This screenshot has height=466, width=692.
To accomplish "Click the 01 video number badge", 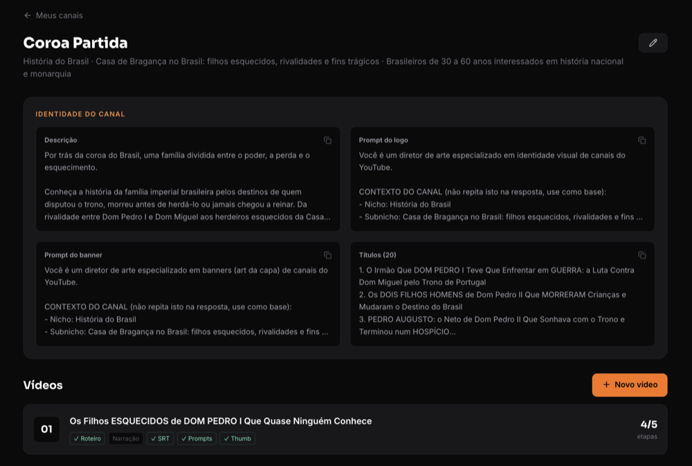I will (x=47, y=429).
